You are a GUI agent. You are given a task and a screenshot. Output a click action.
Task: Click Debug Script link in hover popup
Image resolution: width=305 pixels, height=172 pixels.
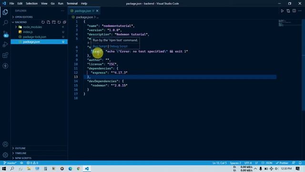[118, 46]
